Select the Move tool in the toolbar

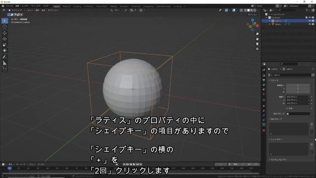tap(4, 33)
